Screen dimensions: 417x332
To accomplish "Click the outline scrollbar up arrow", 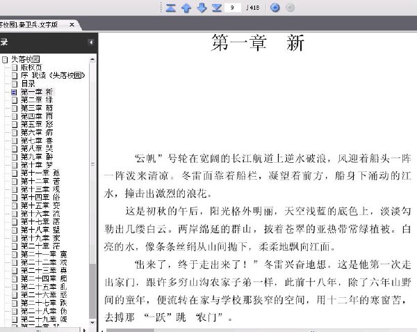I will click(x=92, y=59).
